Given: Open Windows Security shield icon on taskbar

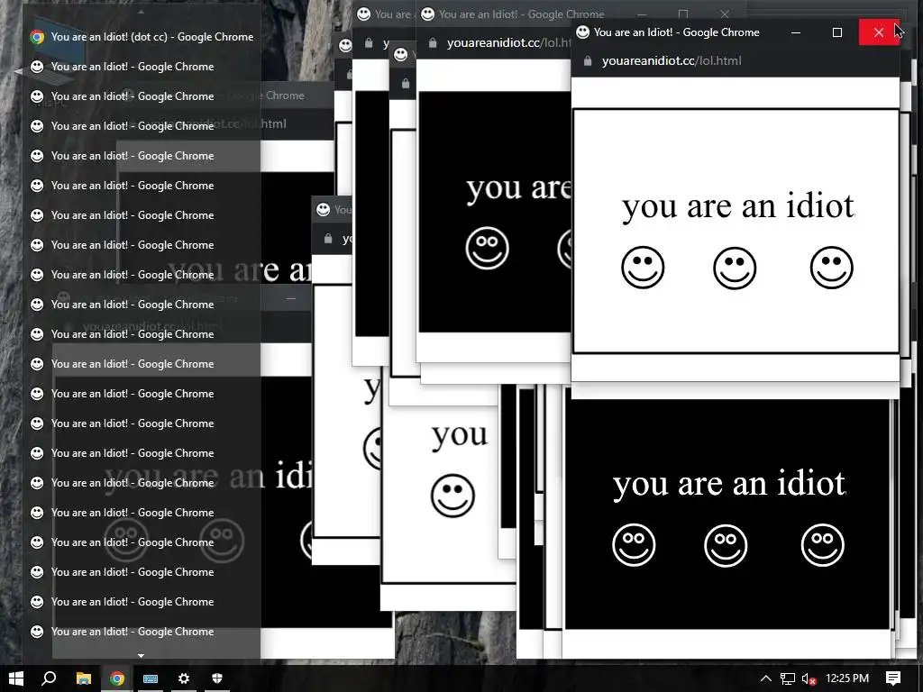Looking at the screenshot, I should tap(217, 678).
